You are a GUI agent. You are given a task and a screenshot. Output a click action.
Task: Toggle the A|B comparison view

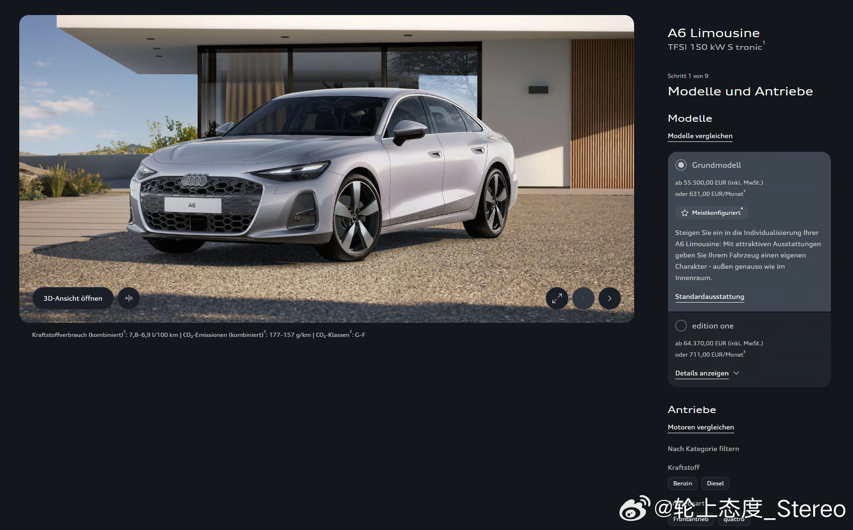(x=129, y=298)
